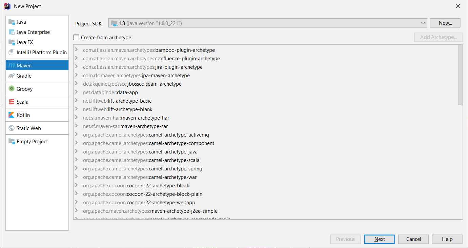
Task: Open the Project SDK dropdown
Action: [423, 23]
